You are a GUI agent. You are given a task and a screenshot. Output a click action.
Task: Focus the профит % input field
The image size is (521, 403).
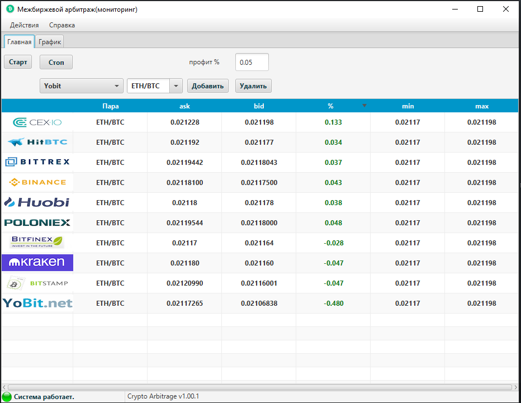252,62
